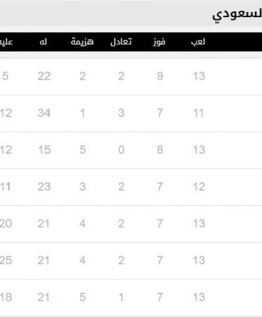Viewport: 262px width, 317px height.
Task: Click the لعب column header
Action: tap(198, 42)
